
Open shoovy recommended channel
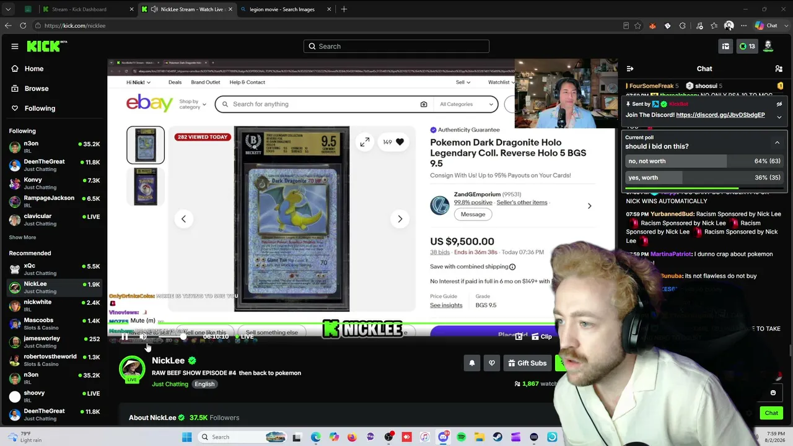55,396
